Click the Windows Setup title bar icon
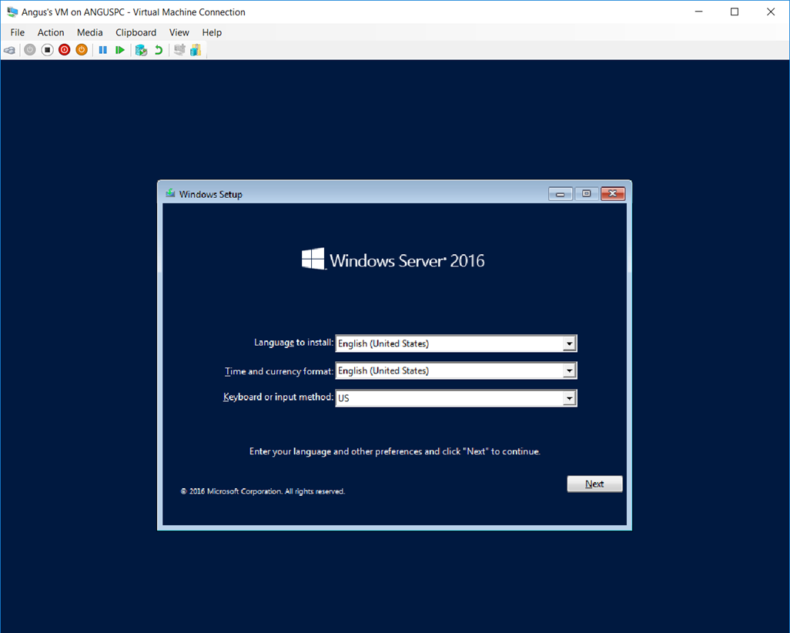This screenshot has height=633, width=790. point(171,193)
